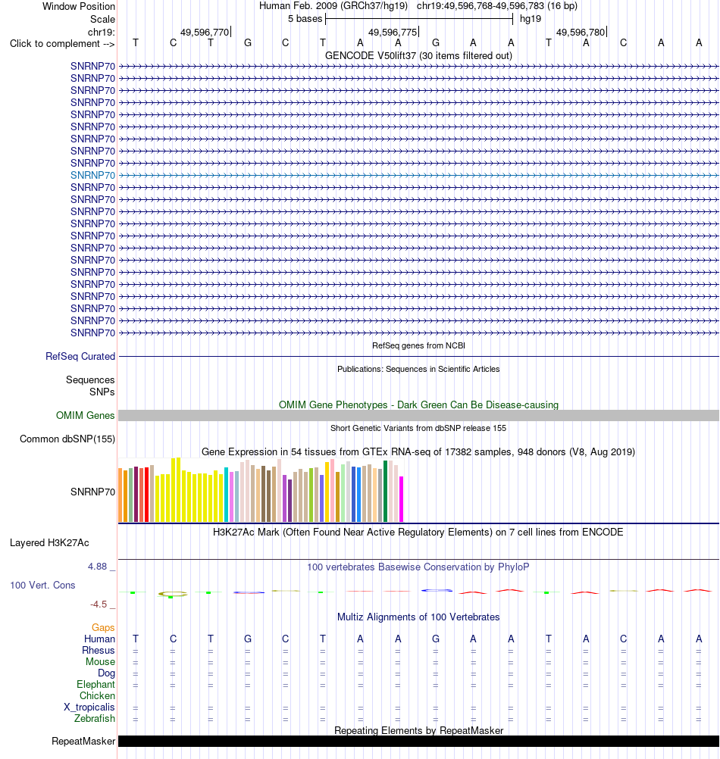Screen dimensions: 720x759
Task: Click the Gaps row label in Multiz
Action: tap(103, 627)
